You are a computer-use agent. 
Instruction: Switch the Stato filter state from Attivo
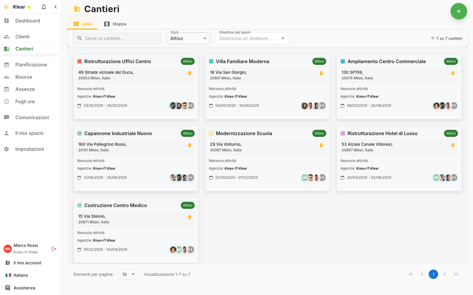coord(188,38)
